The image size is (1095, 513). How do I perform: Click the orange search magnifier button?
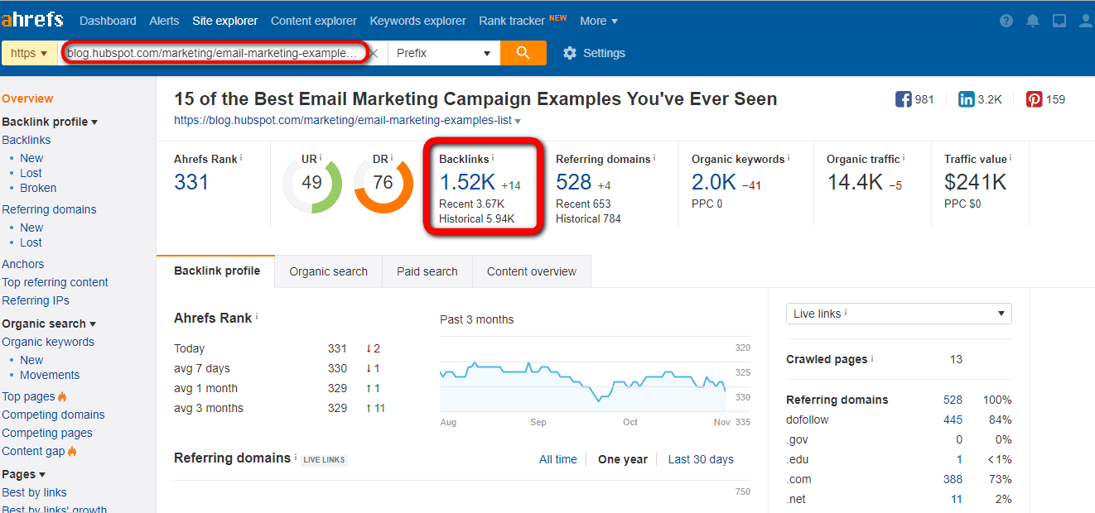(523, 53)
